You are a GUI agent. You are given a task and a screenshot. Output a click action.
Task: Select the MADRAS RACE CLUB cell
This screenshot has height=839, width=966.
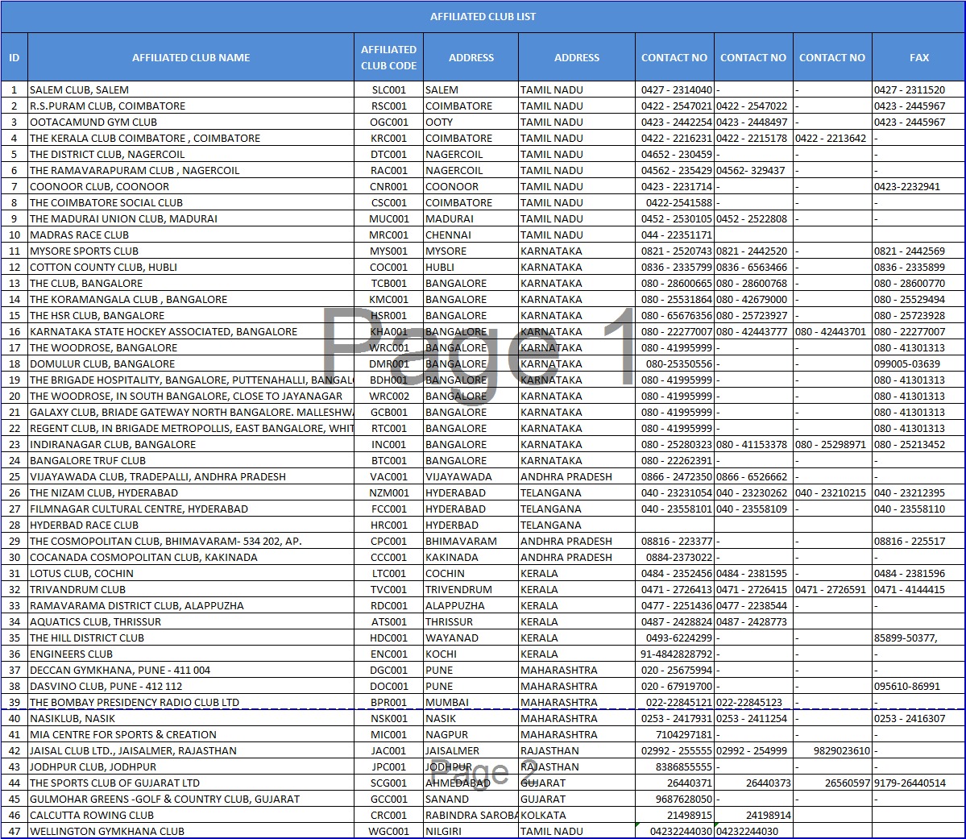[79, 235]
